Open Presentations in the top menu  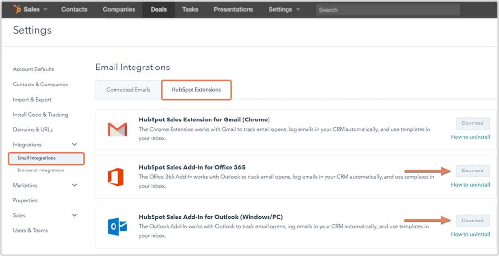coord(233,10)
